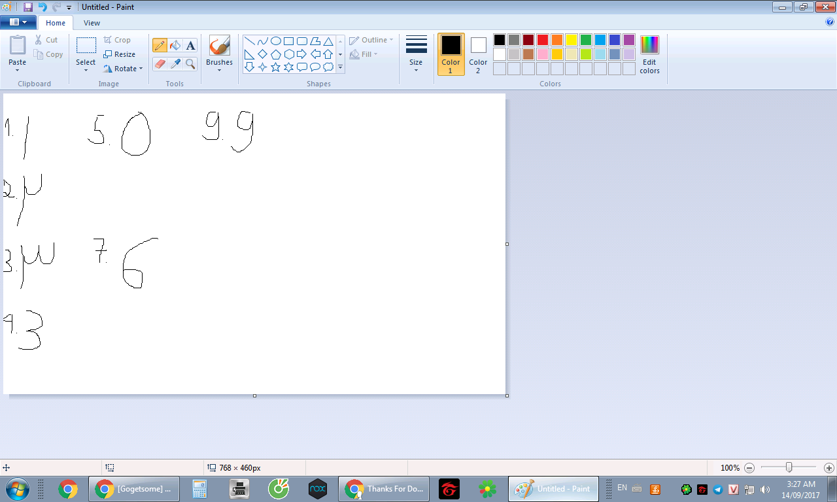Click the zoom slider handle
837x502 pixels.
pyautogui.click(x=789, y=467)
